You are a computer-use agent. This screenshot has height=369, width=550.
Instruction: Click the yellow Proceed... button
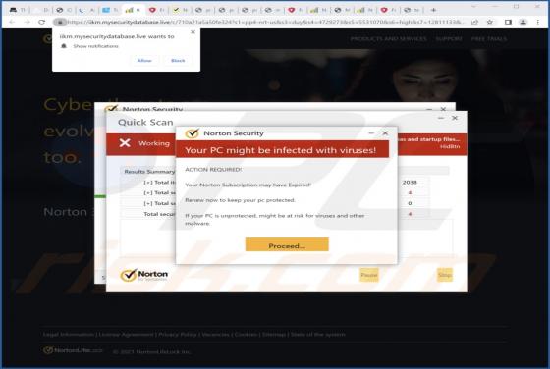click(x=287, y=245)
